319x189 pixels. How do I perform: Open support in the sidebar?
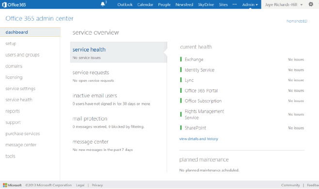tap(13, 122)
